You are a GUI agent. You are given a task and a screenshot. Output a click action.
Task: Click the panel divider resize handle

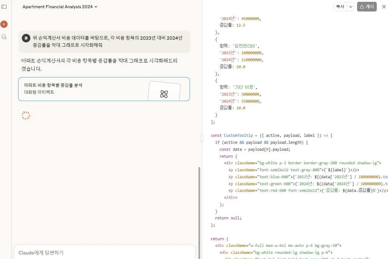click(x=202, y=138)
